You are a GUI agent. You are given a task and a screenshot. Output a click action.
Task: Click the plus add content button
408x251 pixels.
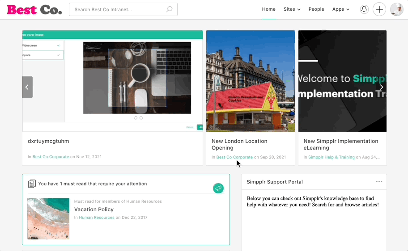pyautogui.click(x=379, y=9)
